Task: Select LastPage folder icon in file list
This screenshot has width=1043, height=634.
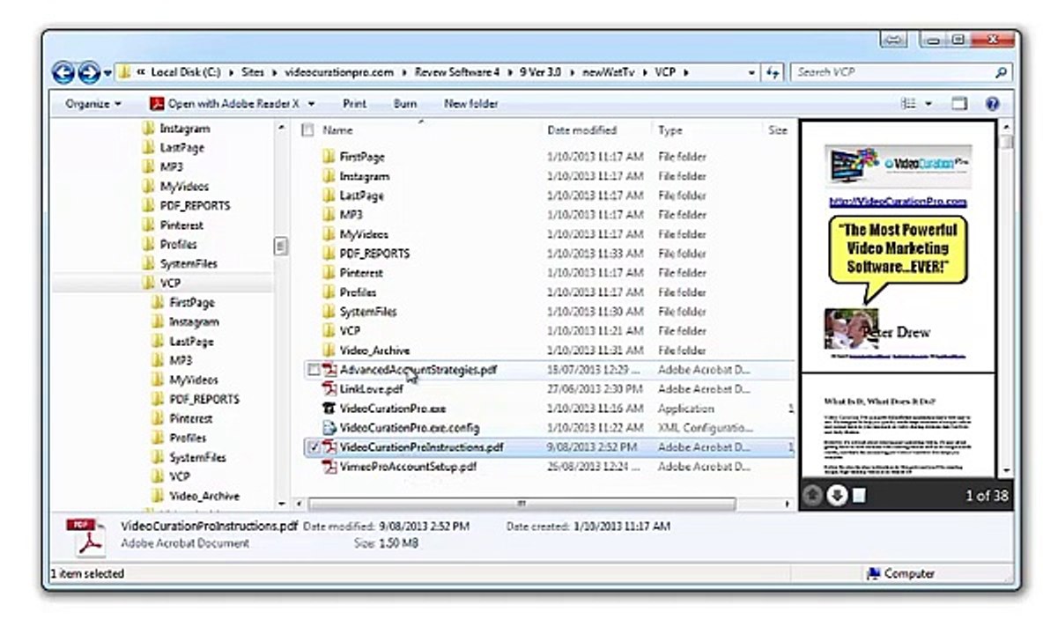Action: (x=329, y=195)
